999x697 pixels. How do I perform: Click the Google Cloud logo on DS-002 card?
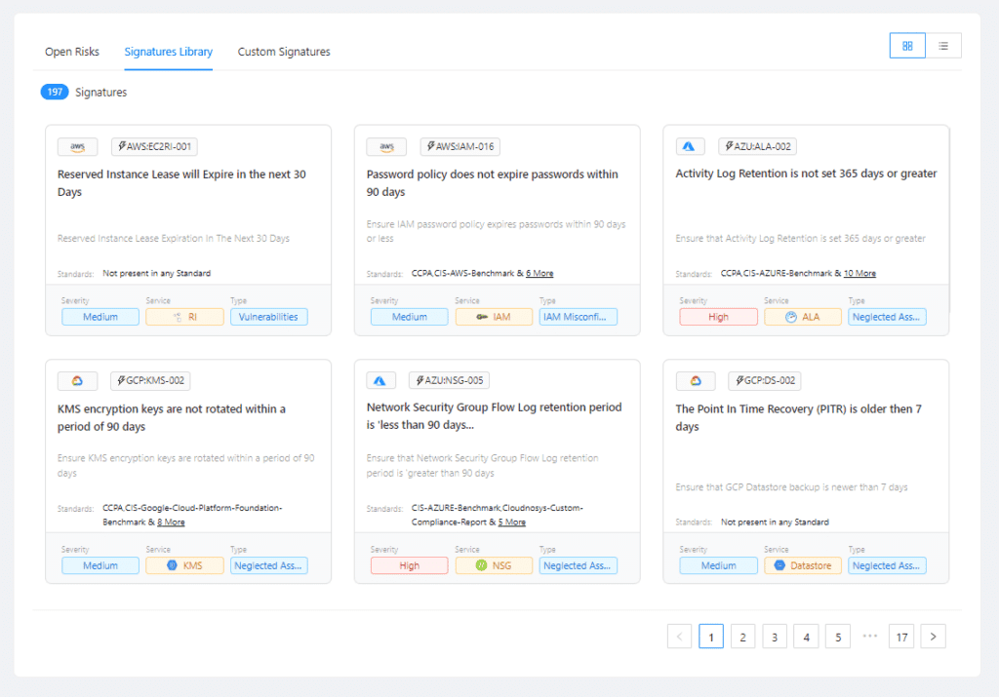pos(695,380)
